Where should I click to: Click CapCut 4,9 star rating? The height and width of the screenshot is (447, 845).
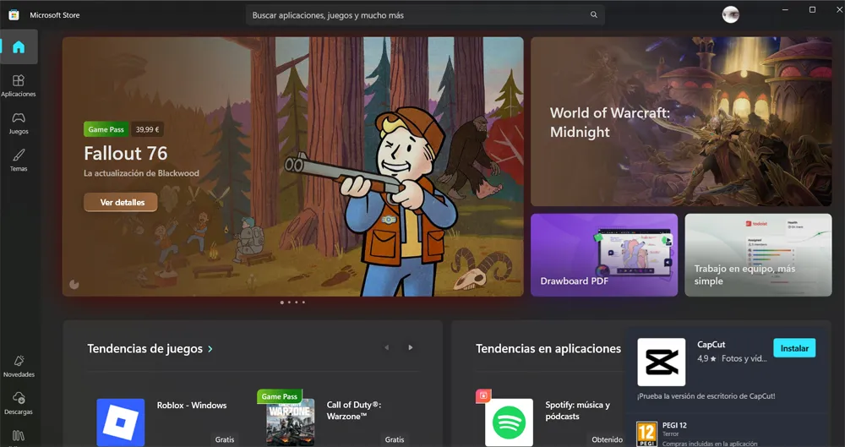(x=706, y=358)
